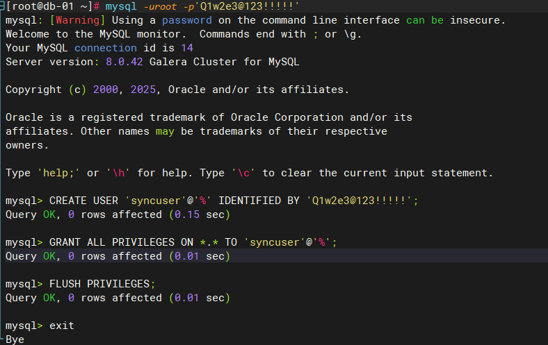Click the connection id number 14

click(187, 48)
